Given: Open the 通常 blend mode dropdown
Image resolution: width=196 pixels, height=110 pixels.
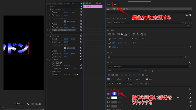Looking at the screenshot, I should (70, 68).
